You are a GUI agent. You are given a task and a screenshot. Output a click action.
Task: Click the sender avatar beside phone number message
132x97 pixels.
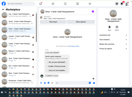42,76
